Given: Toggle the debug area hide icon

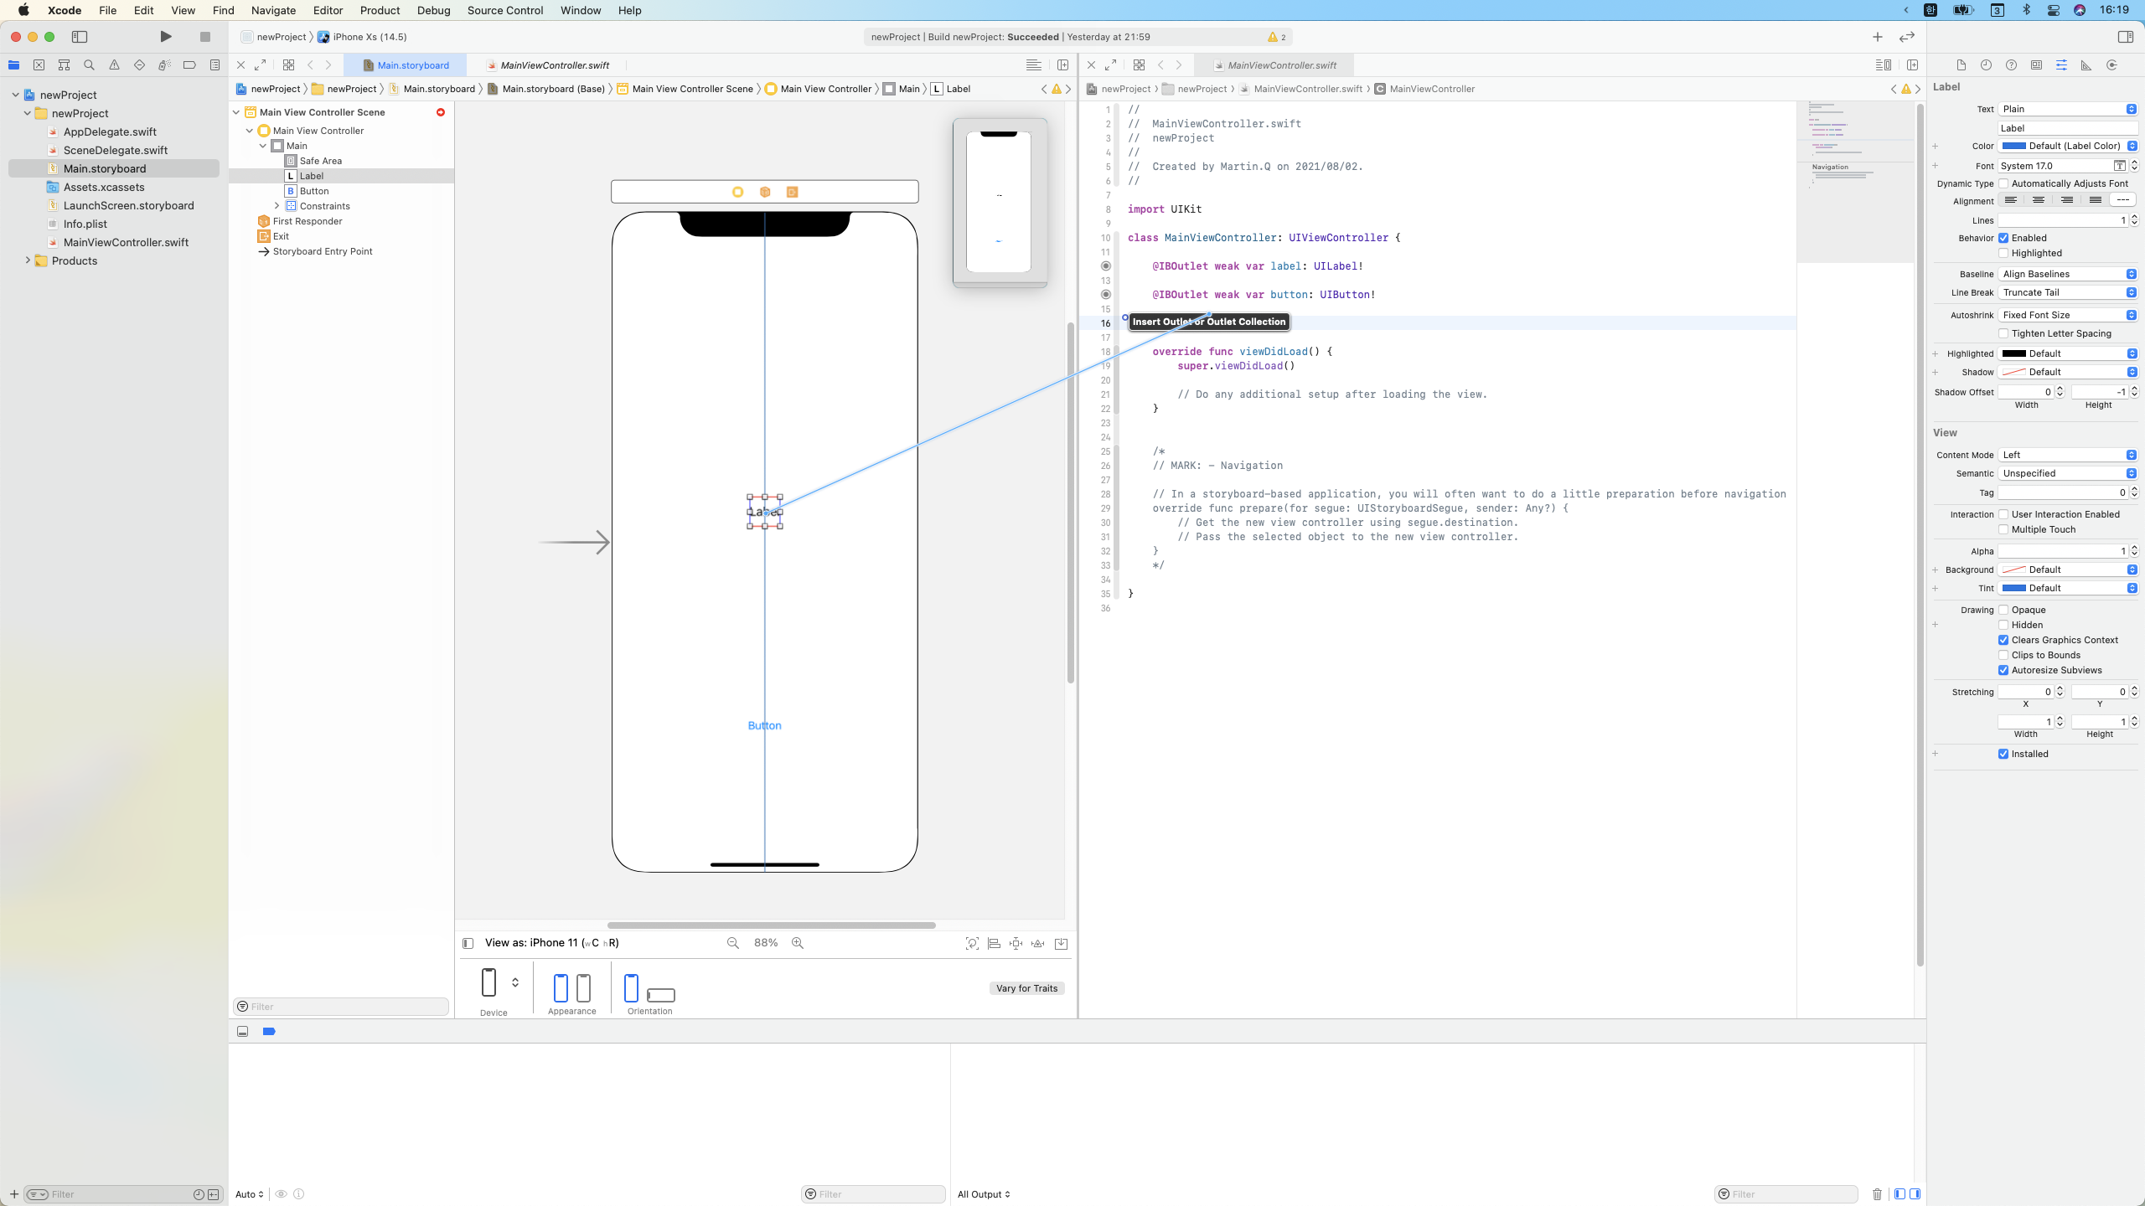Looking at the screenshot, I should click(242, 1031).
